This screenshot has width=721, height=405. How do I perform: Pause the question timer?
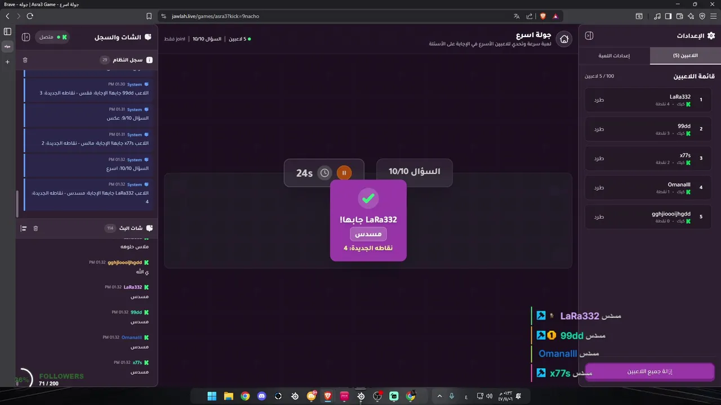[x=344, y=173]
